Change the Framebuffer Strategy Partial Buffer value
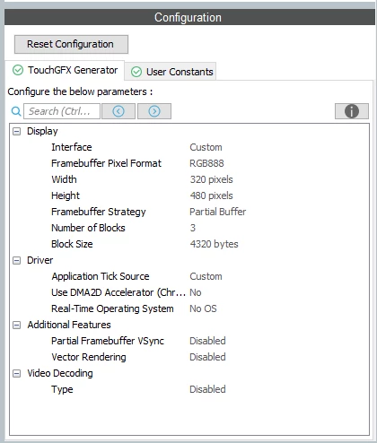 point(218,212)
